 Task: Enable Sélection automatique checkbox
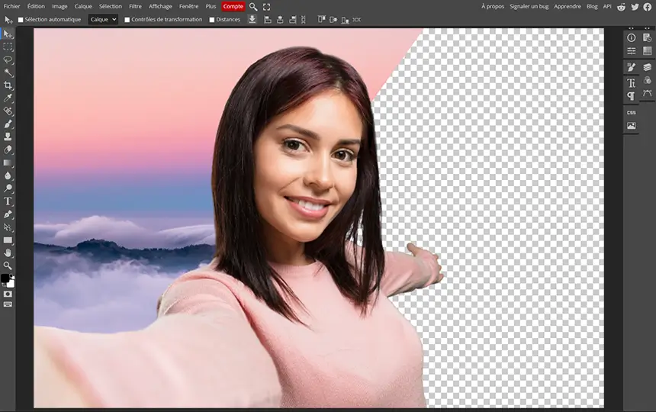click(21, 20)
